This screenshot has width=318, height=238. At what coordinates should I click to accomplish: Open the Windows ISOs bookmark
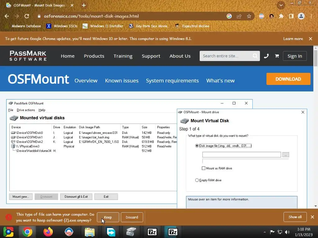click(x=62, y=26)
